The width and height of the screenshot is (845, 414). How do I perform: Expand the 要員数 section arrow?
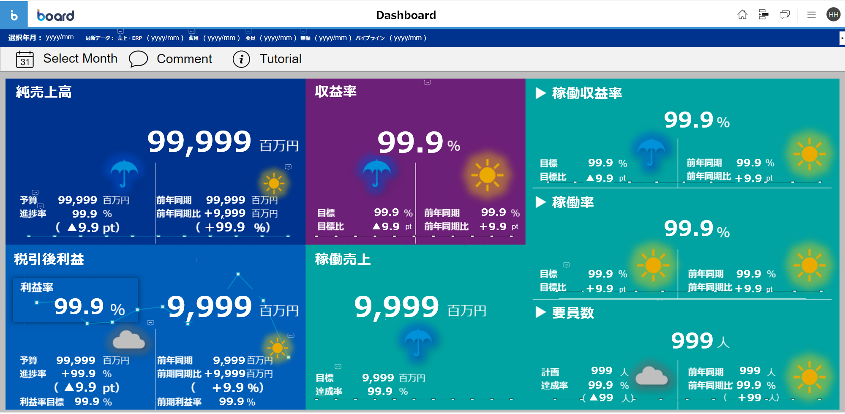[540, 312]
